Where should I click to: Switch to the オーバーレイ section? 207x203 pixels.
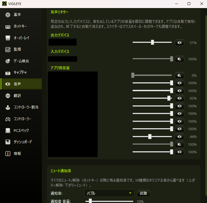[21, 38]
